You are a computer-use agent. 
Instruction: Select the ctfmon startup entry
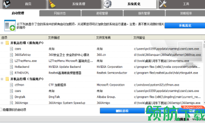[19, 85]
